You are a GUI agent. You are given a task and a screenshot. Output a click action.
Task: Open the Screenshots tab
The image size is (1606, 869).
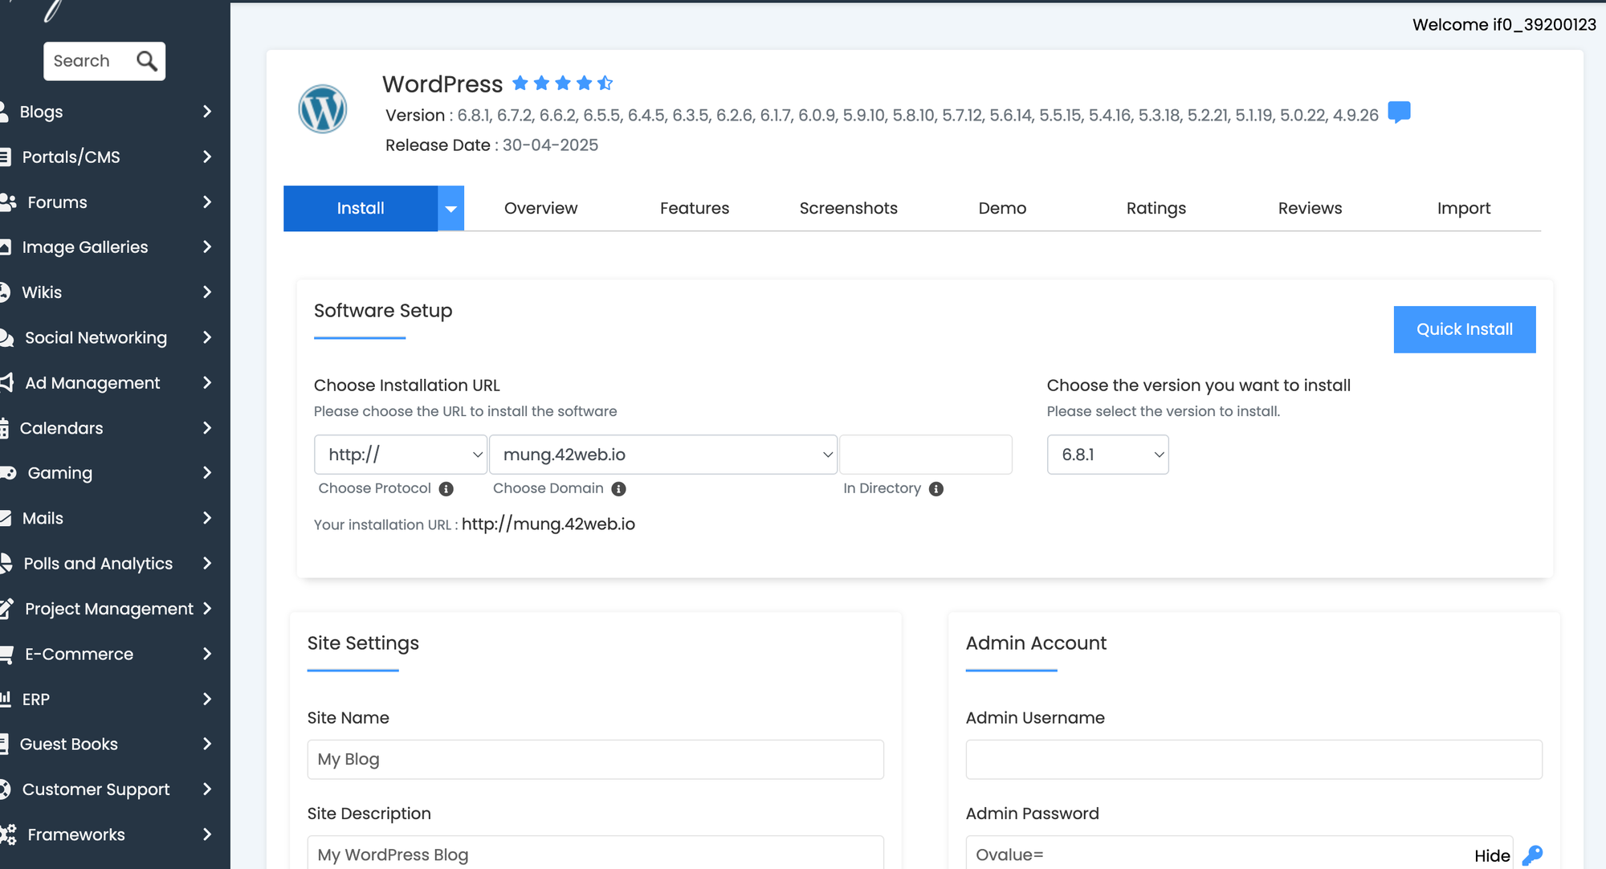coord(848,209)
